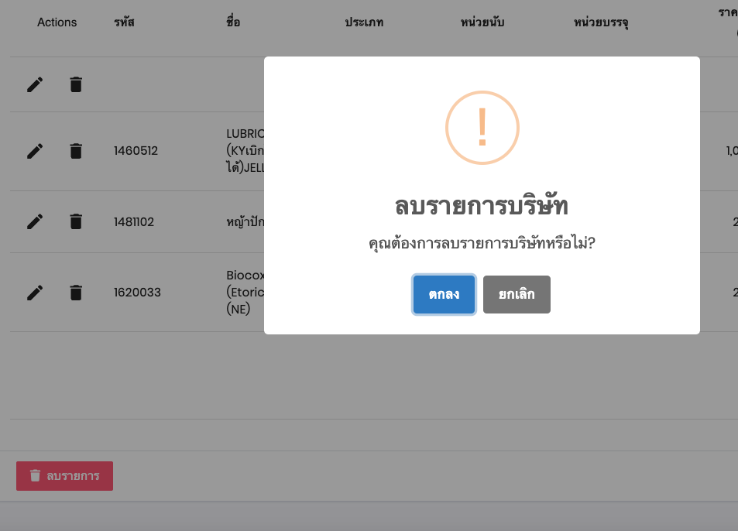Delete item 1460512 with the trash icon
The width and height of the screenshot is (738, 531).
pyautogui.click(x=76, y=151)
